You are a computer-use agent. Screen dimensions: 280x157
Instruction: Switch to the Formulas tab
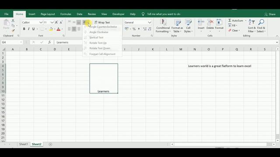coord(66,14)
